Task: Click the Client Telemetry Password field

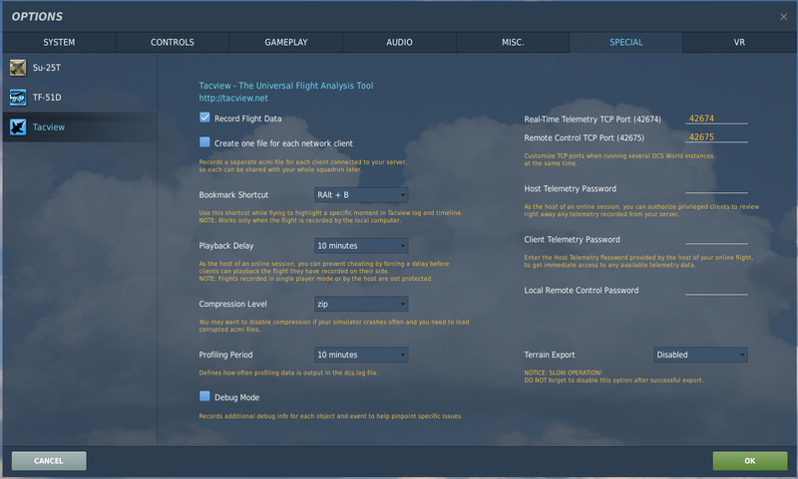Action: [x=716, y=239]
